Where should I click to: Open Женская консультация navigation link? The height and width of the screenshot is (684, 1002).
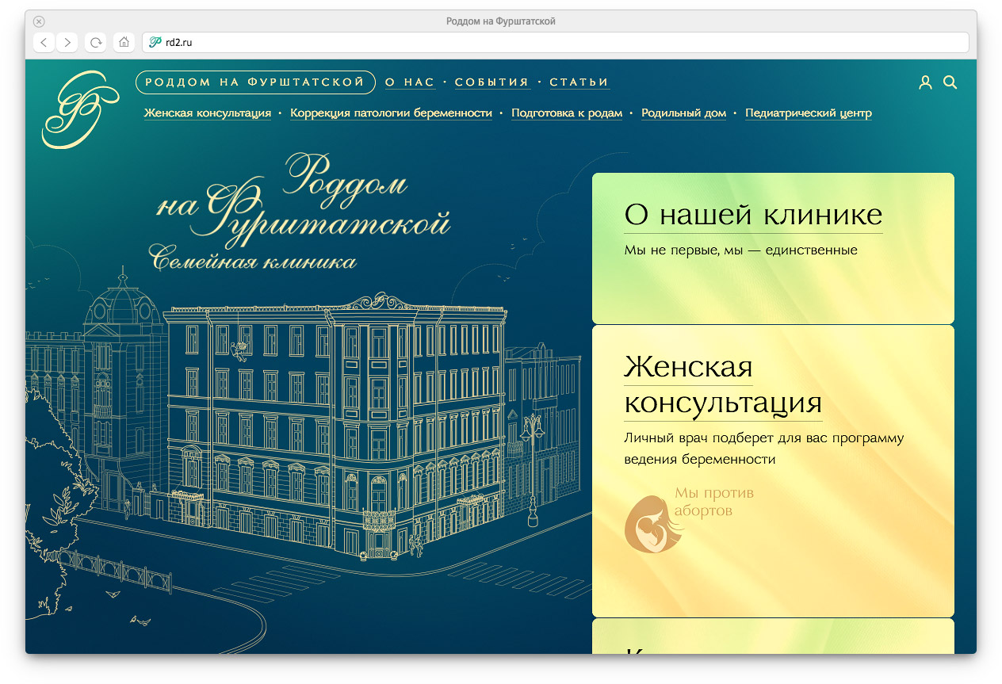pyautogui.click(x=207, y=113)
